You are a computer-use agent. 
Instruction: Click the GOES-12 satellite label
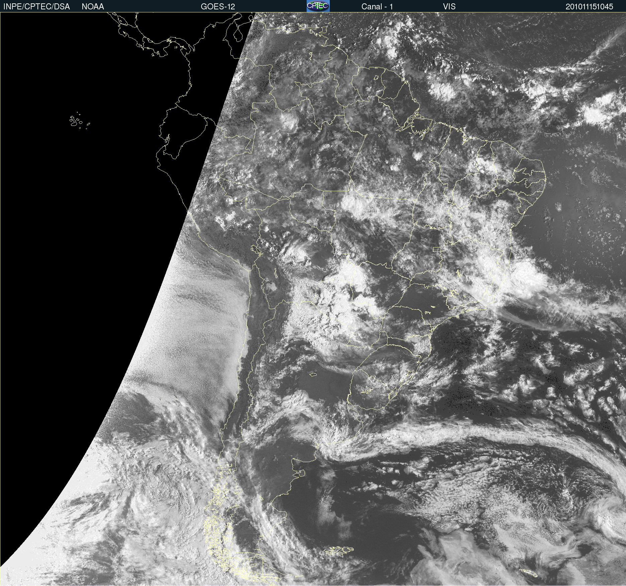coord(218,7)
